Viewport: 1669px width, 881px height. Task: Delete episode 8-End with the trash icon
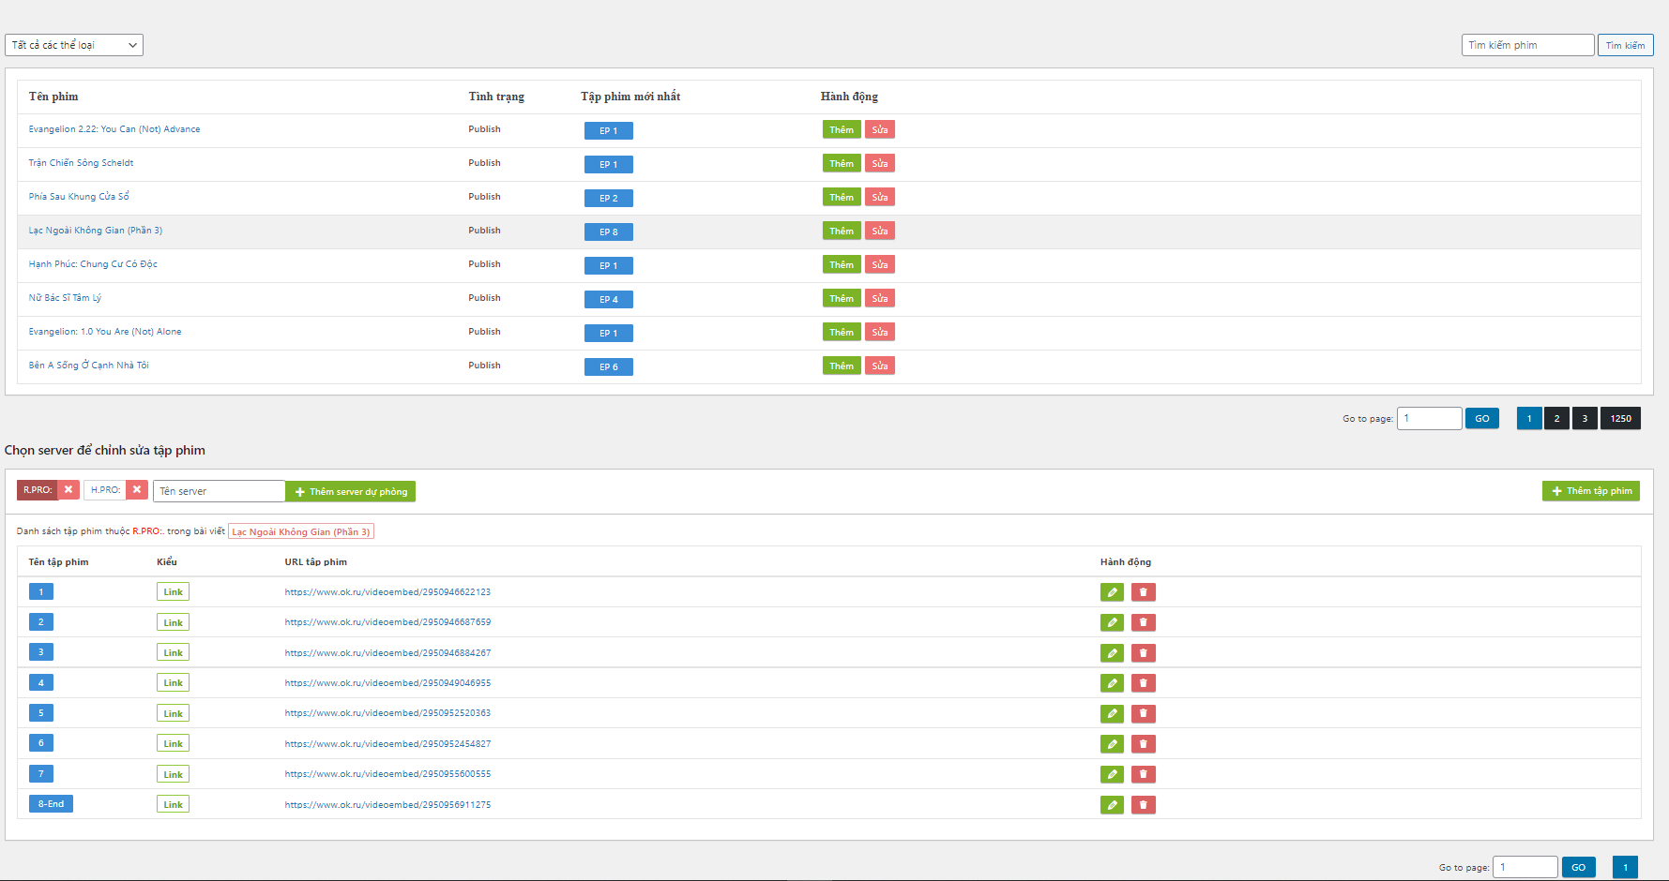1143,805
